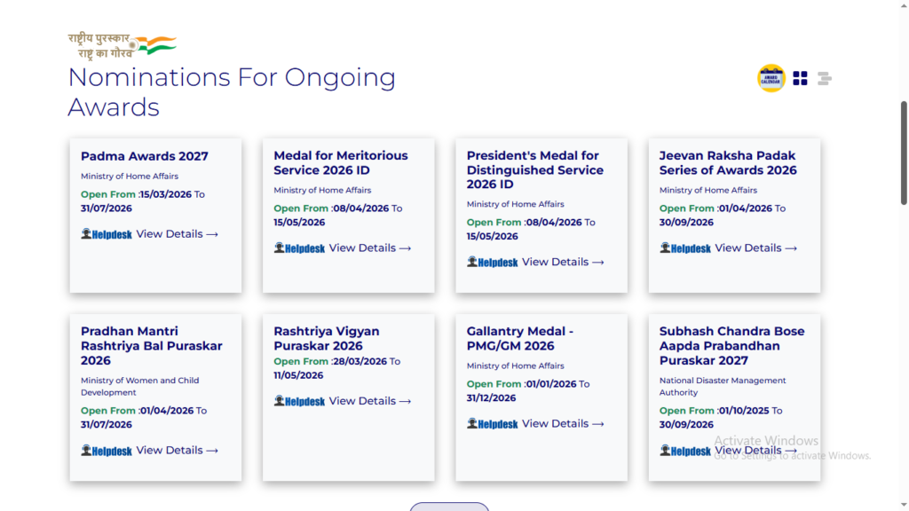Viewport: 909px width, 511px height.
Task: Open the Award Calendar icon
Action: [771, 78]
